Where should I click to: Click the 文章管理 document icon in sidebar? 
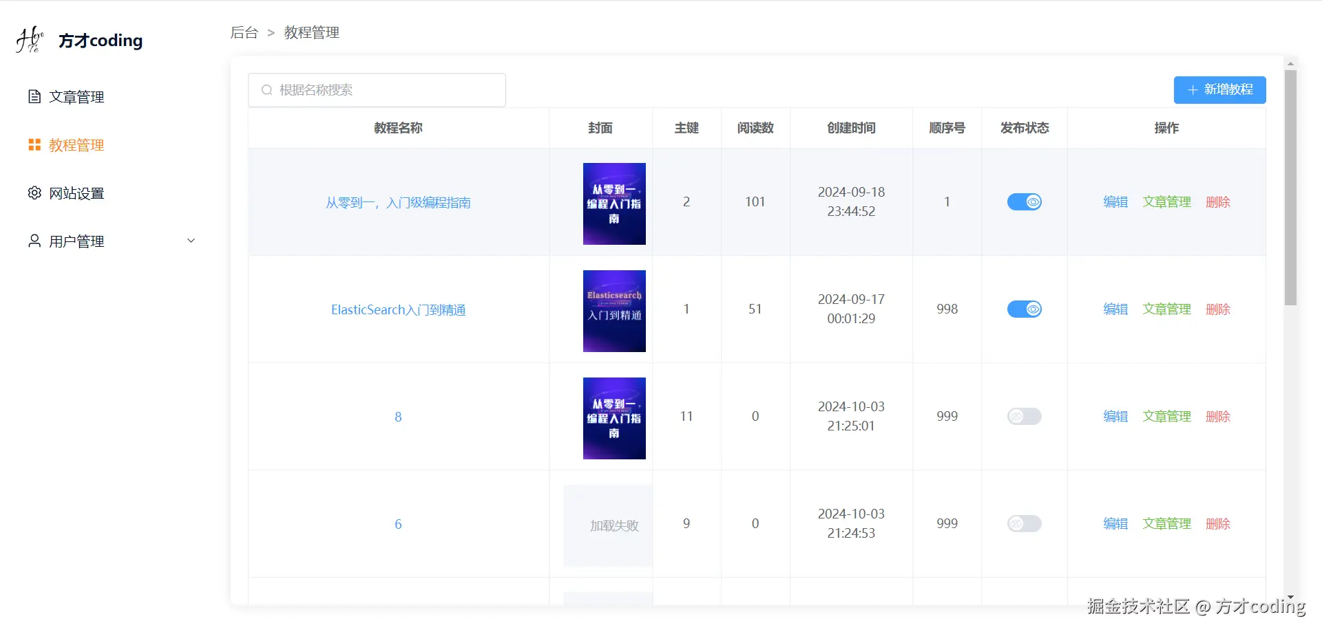pos(34,97)
